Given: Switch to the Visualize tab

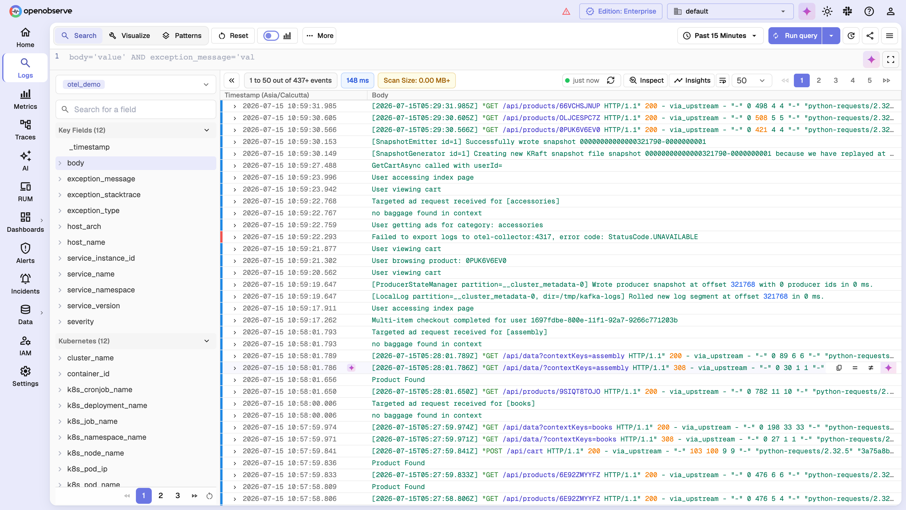Looking at the screenshot, I should pyautogui.click(x=129, y=35).
